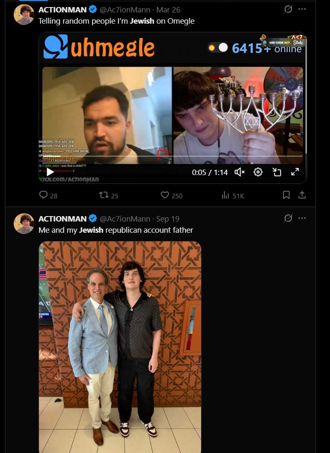This screenshot has width=330, height=453.
Task: Share the Omegle tweet
Action: (x=302, y=195)
